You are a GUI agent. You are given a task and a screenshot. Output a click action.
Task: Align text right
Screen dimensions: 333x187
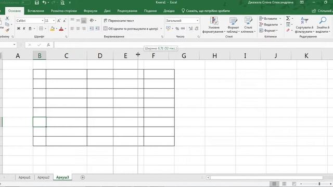pyautogui.click(x=84, y=29)
